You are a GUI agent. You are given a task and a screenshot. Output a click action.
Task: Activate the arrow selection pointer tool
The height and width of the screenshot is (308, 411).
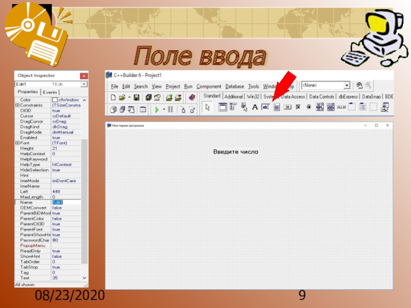coord(208,107)
